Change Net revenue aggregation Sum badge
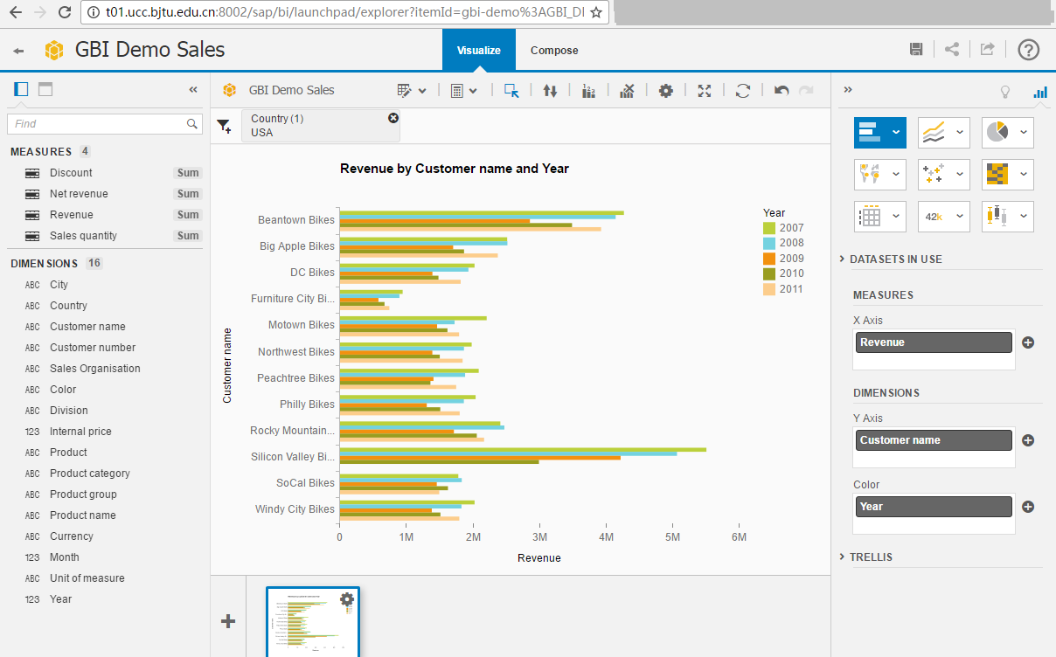Image resolution: width=1056 pixels, height=657 pixels. tap(188, 194)
